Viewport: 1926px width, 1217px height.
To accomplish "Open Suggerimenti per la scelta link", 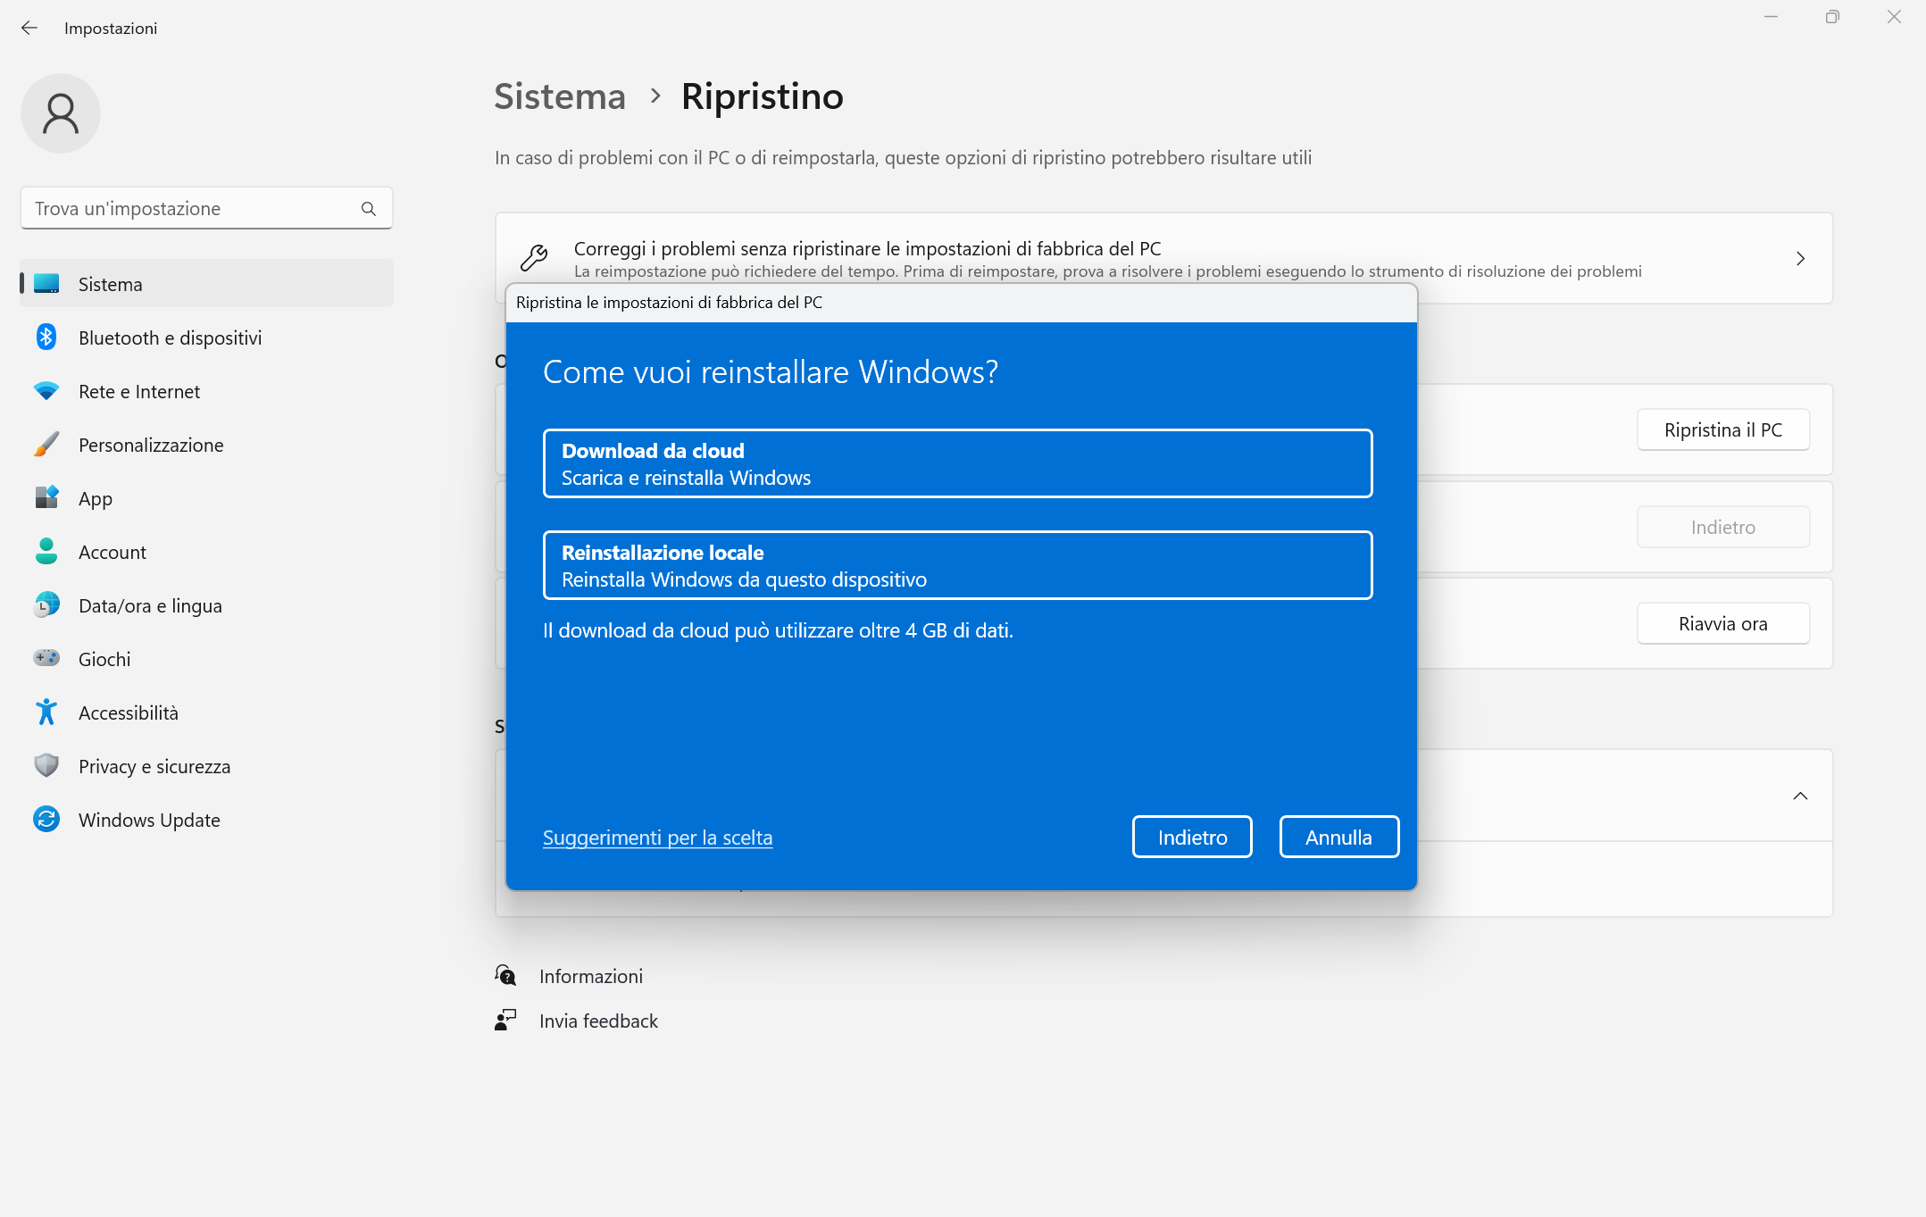I will [658, 837].
